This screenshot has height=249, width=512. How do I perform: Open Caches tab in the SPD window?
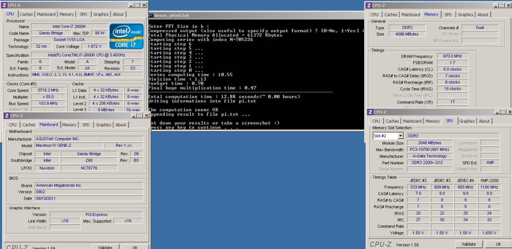[392, 121]
